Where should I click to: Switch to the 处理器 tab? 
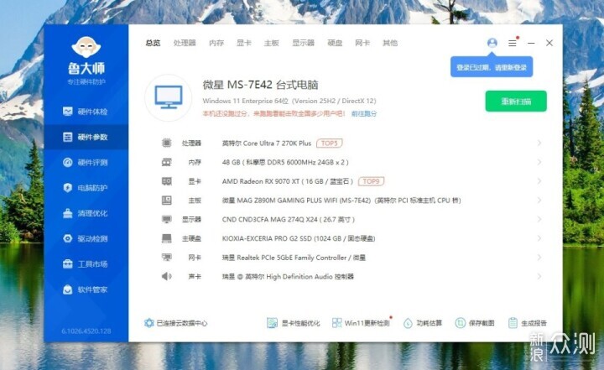coord(185,43)
